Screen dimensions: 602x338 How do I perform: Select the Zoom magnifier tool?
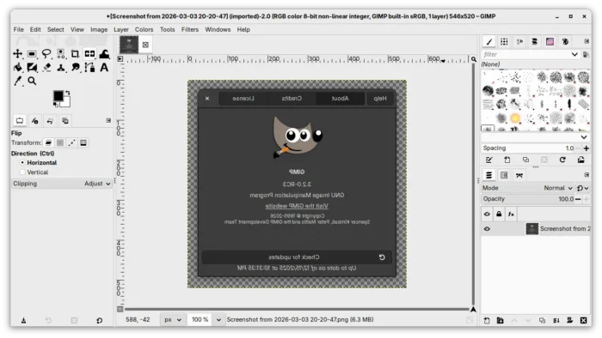point(32,81)
